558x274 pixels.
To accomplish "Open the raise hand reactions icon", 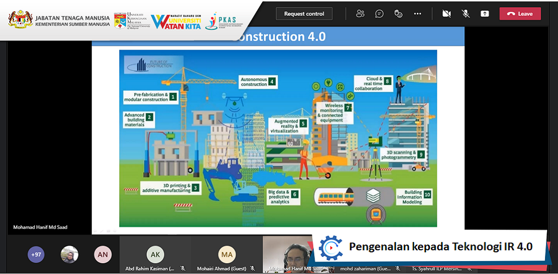I will (x=398, y=14).
